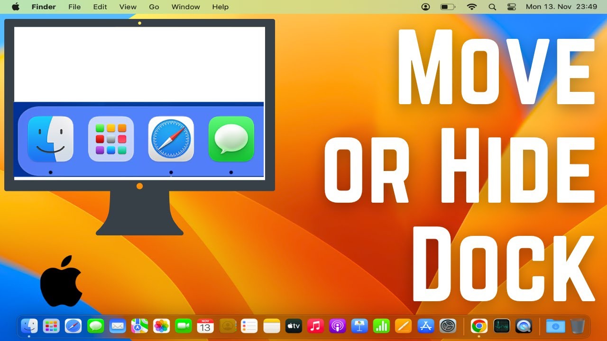Open Contacts from the Dock
607x341 pixels.
228,326
